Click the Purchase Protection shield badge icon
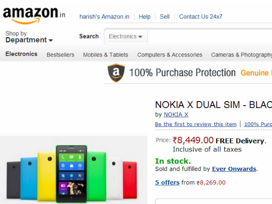The width and height of the screenshot is (272, 204). pos(116,73)
